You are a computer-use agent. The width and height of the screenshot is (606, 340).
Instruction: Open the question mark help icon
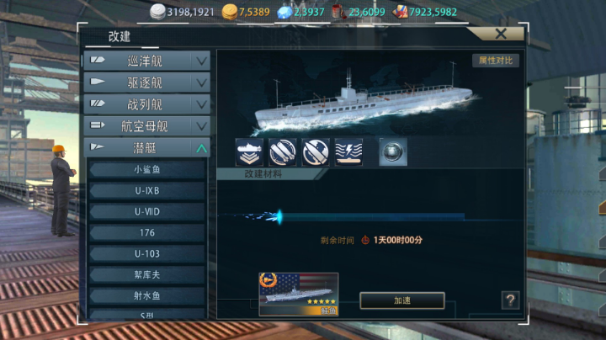pos(510,300)
